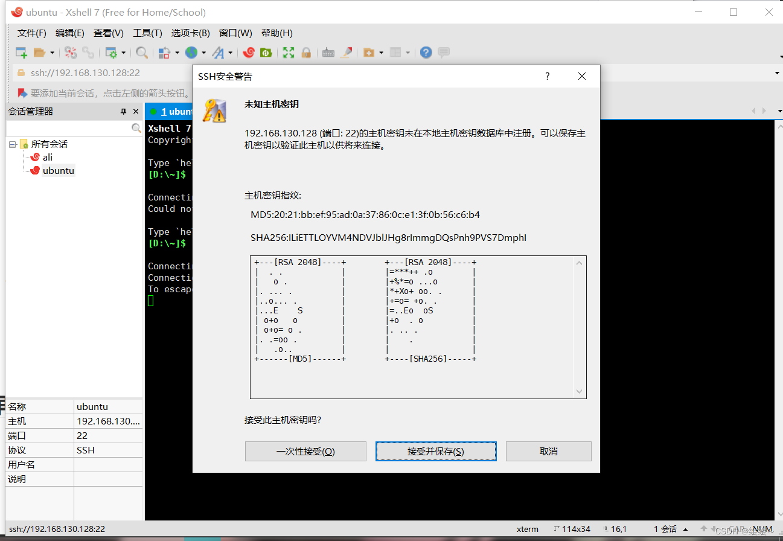The height and width of the screenshot is (541, 783).
Task: Open the 窗口(W) menu
Action: coord(235,33)
